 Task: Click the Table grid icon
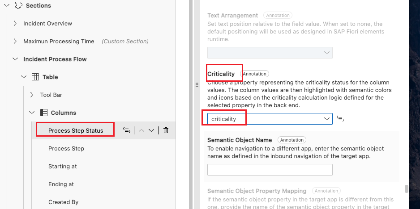point(35,77)
